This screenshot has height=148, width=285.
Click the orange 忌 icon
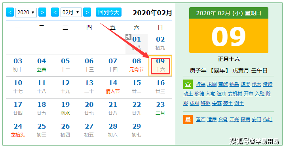188,120
